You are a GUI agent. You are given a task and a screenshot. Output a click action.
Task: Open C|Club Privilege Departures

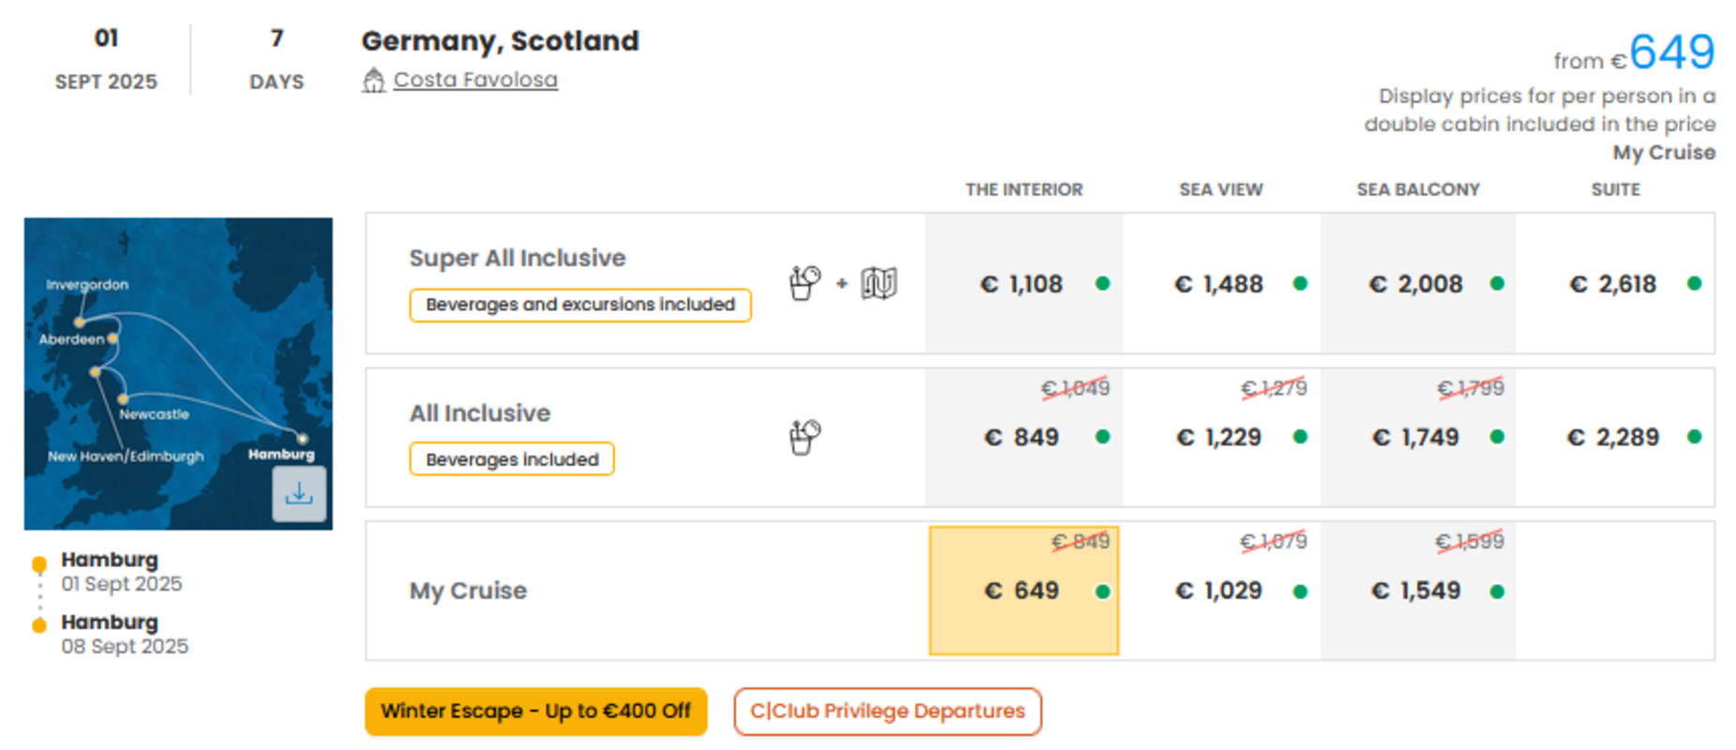[888, 712]
